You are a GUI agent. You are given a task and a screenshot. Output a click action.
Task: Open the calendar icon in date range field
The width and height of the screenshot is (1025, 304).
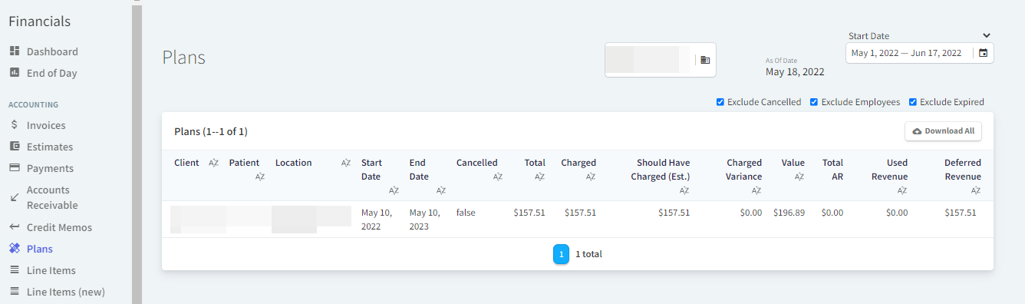(983, 53)
